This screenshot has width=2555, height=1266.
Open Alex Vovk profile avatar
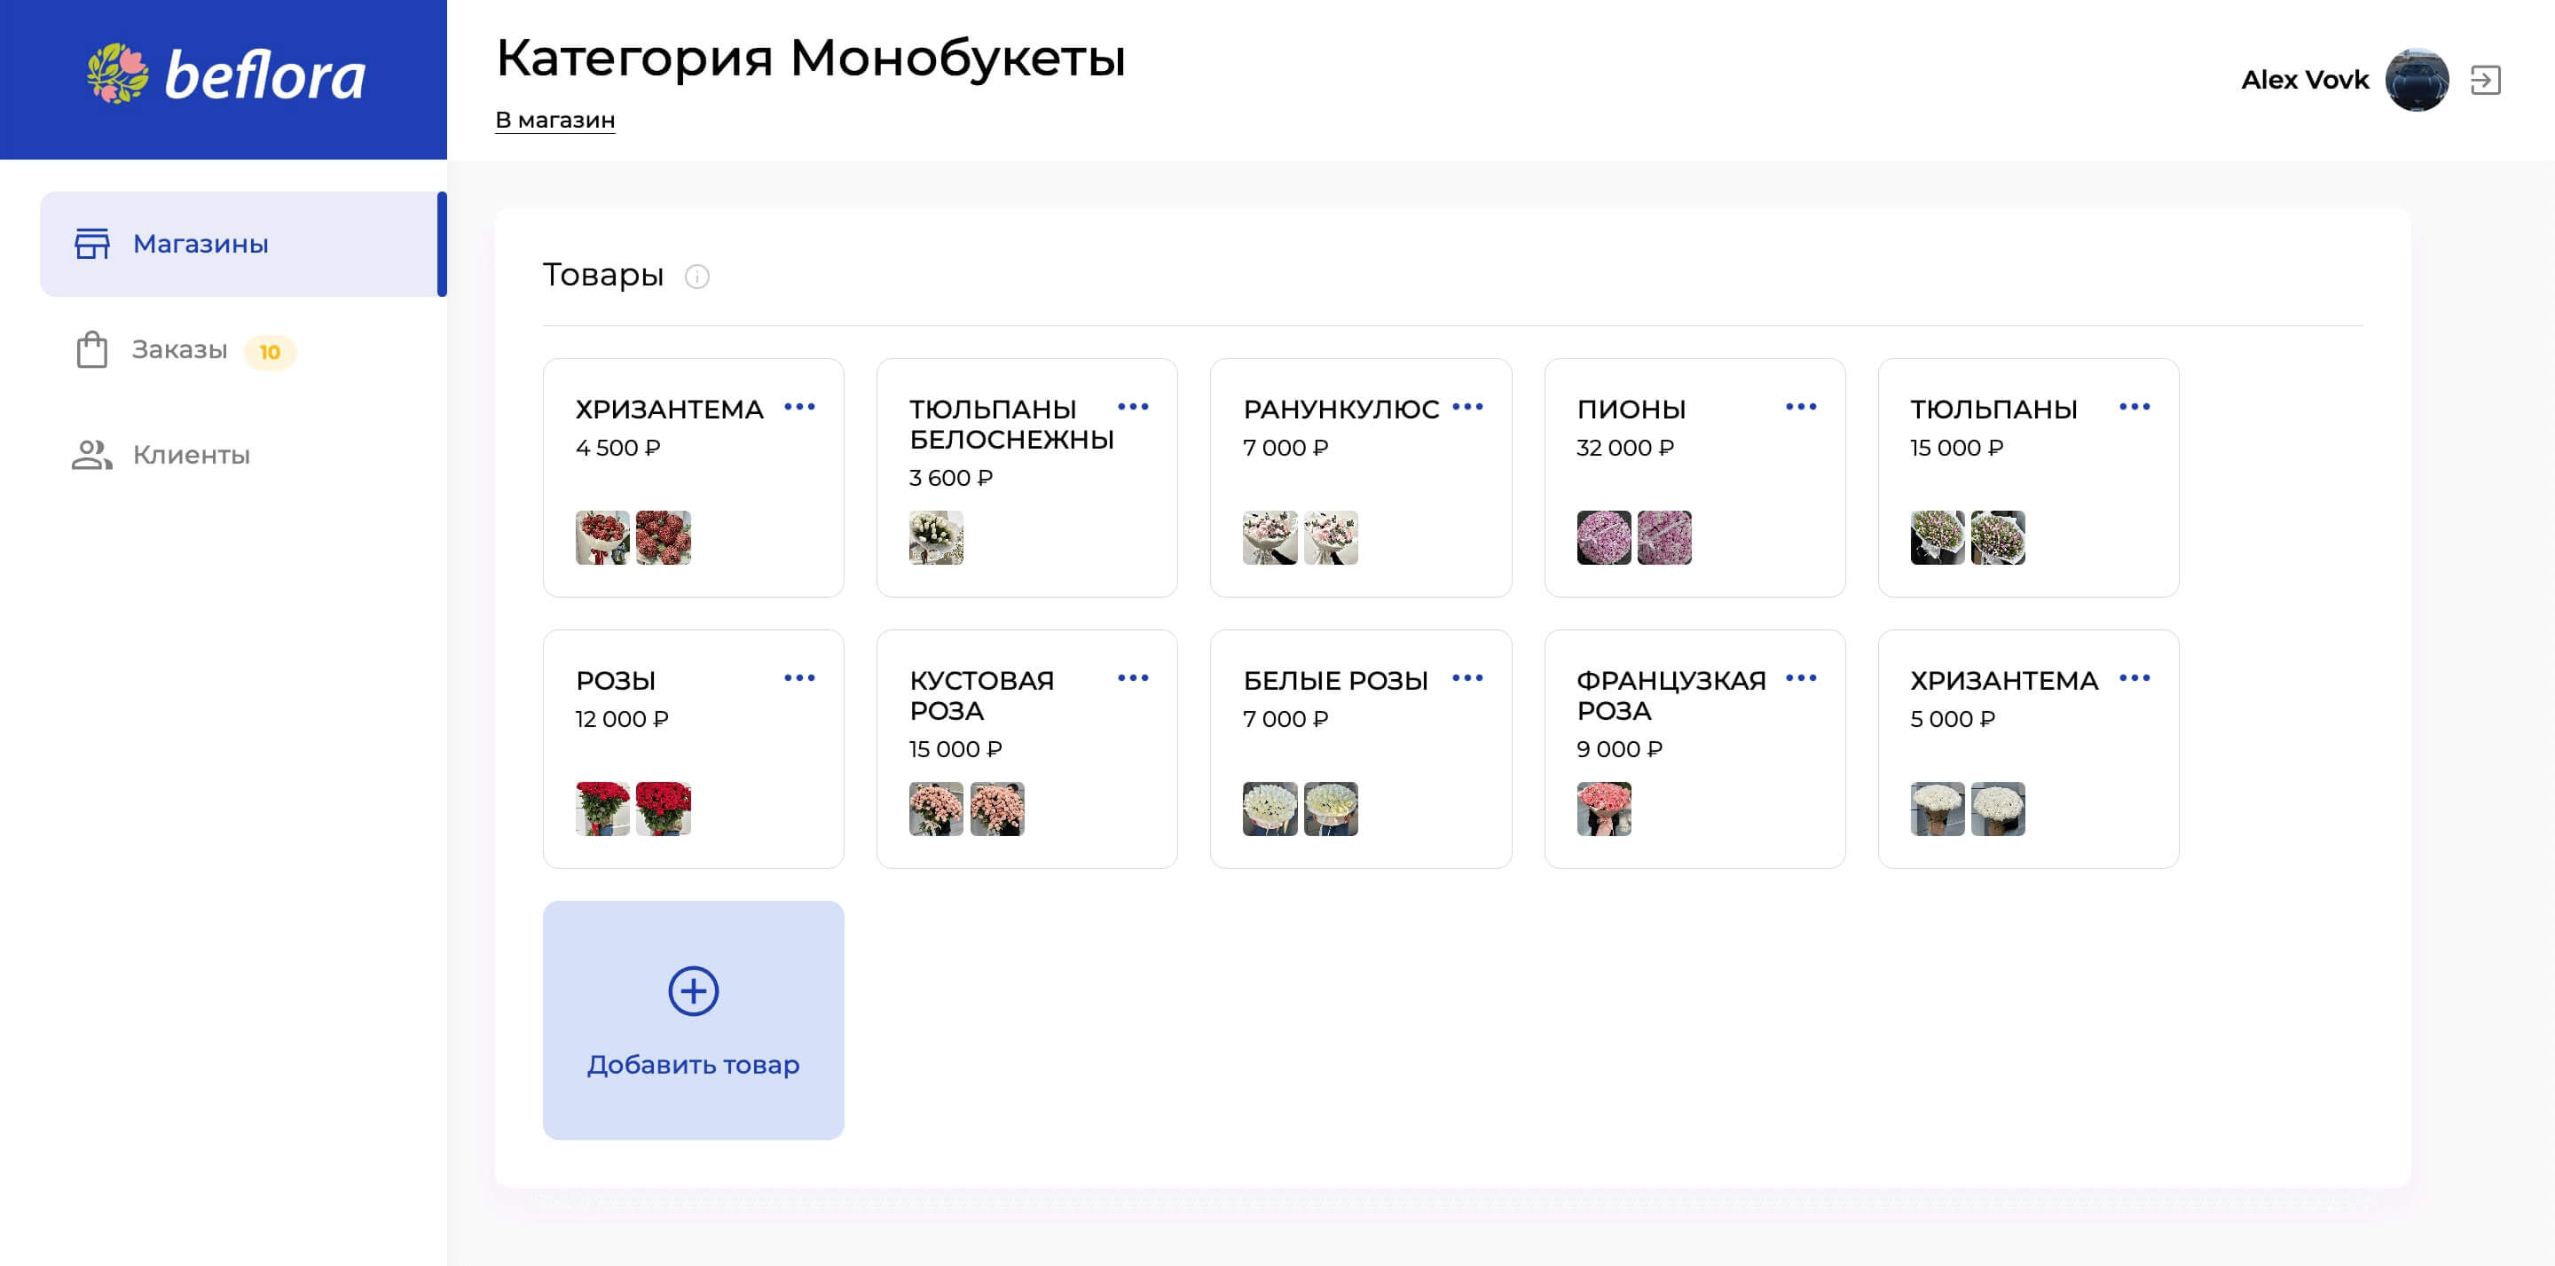2416,81
